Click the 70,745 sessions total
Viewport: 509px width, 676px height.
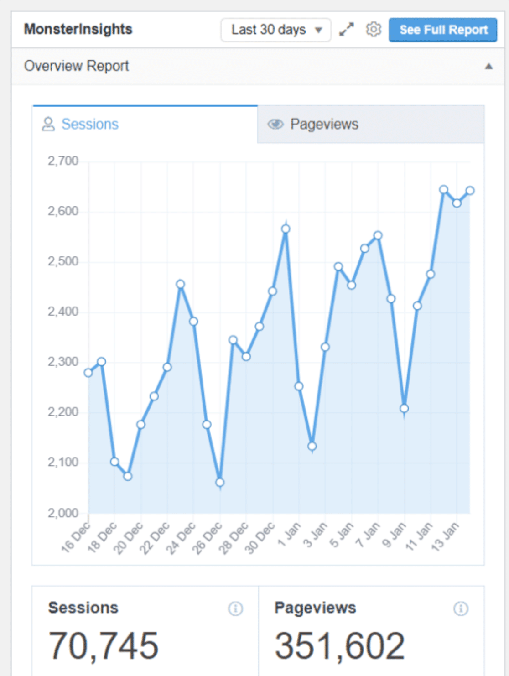click(104, 646)
